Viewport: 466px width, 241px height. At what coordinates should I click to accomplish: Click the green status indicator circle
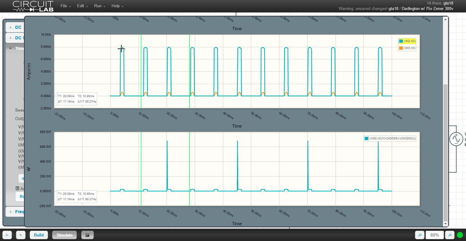coord(460,235)
